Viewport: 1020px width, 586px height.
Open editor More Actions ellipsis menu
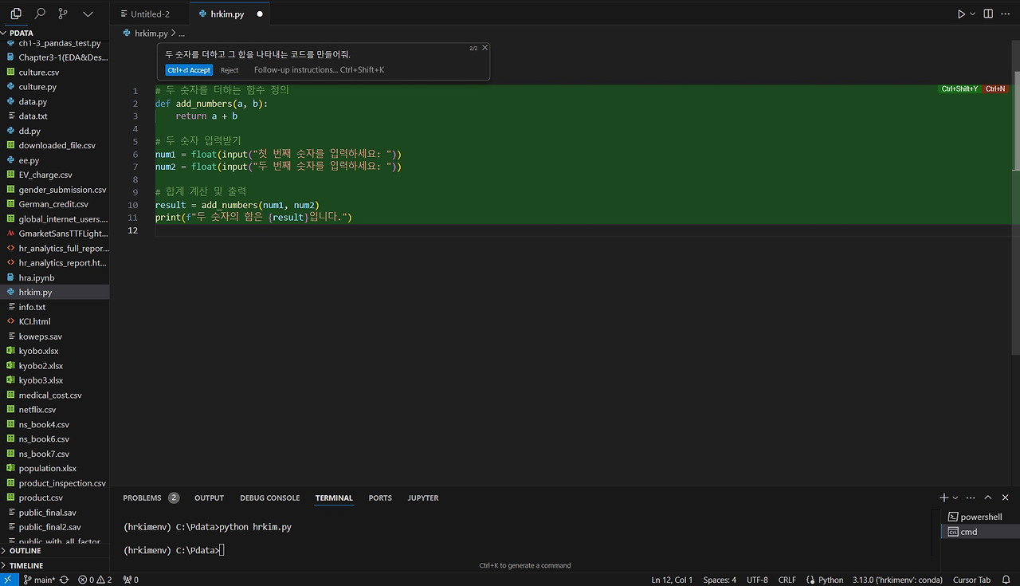tap(1005, 14)
